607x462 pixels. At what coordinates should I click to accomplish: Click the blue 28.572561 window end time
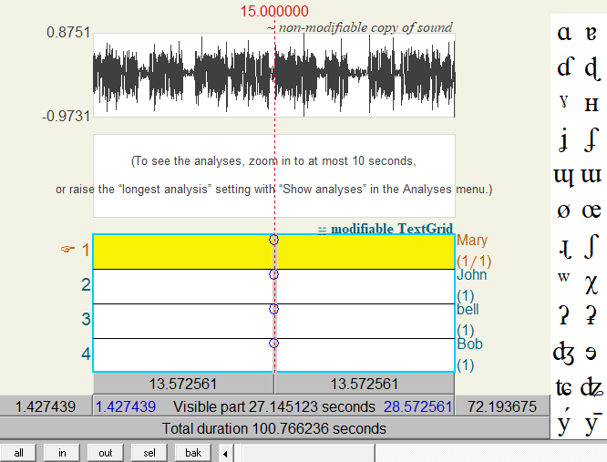(417, 406)
